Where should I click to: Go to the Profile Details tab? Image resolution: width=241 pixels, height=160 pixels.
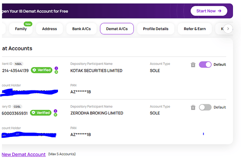click(156, 29)
